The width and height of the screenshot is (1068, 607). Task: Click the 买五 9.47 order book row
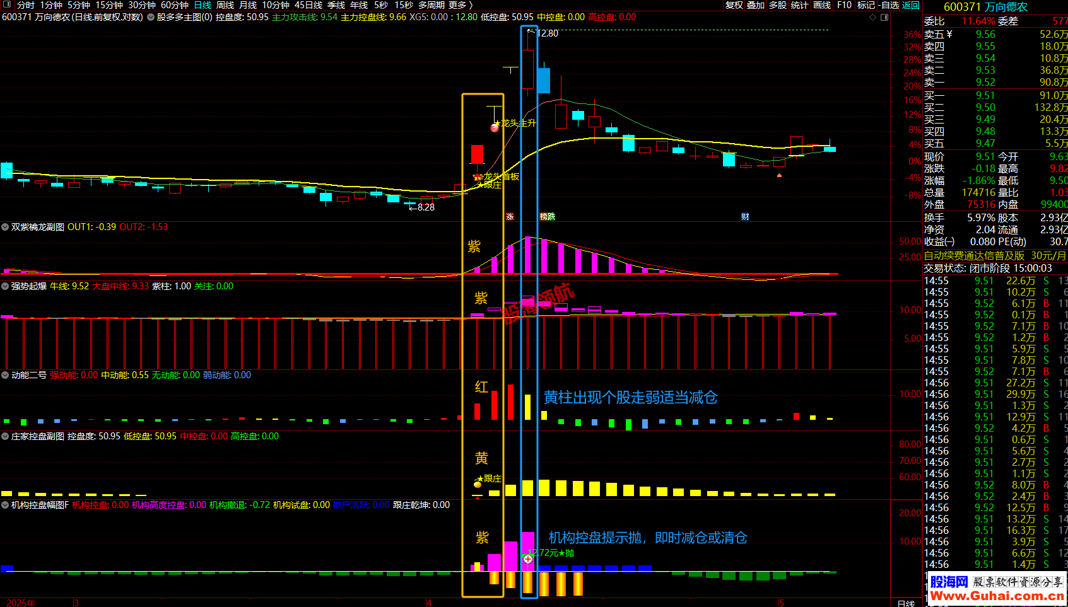(x=995, y=144)
